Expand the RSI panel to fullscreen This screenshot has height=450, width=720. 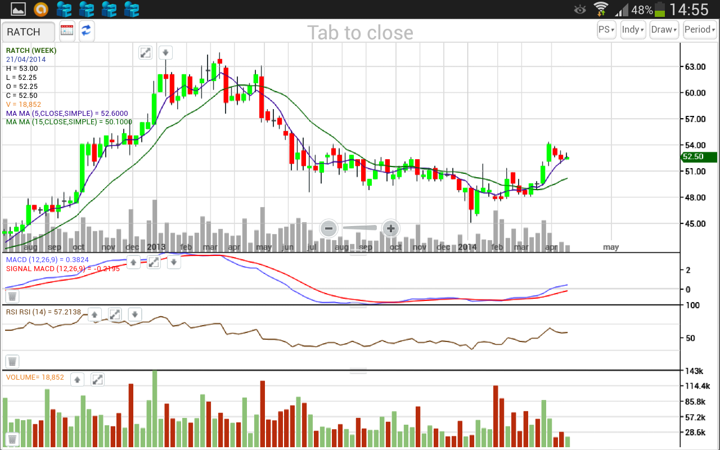[x=115, y=314]
